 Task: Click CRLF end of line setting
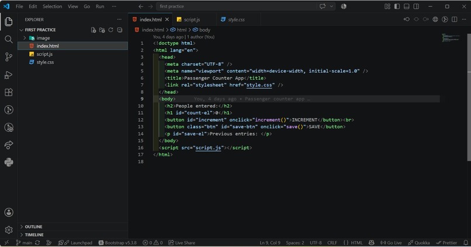coord(332,243)
